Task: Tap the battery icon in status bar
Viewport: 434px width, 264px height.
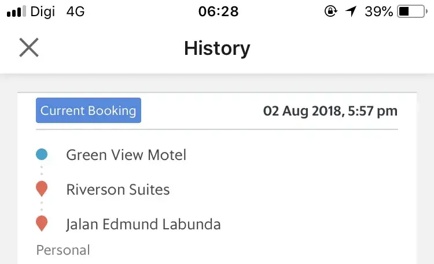Action: (411, 12)
